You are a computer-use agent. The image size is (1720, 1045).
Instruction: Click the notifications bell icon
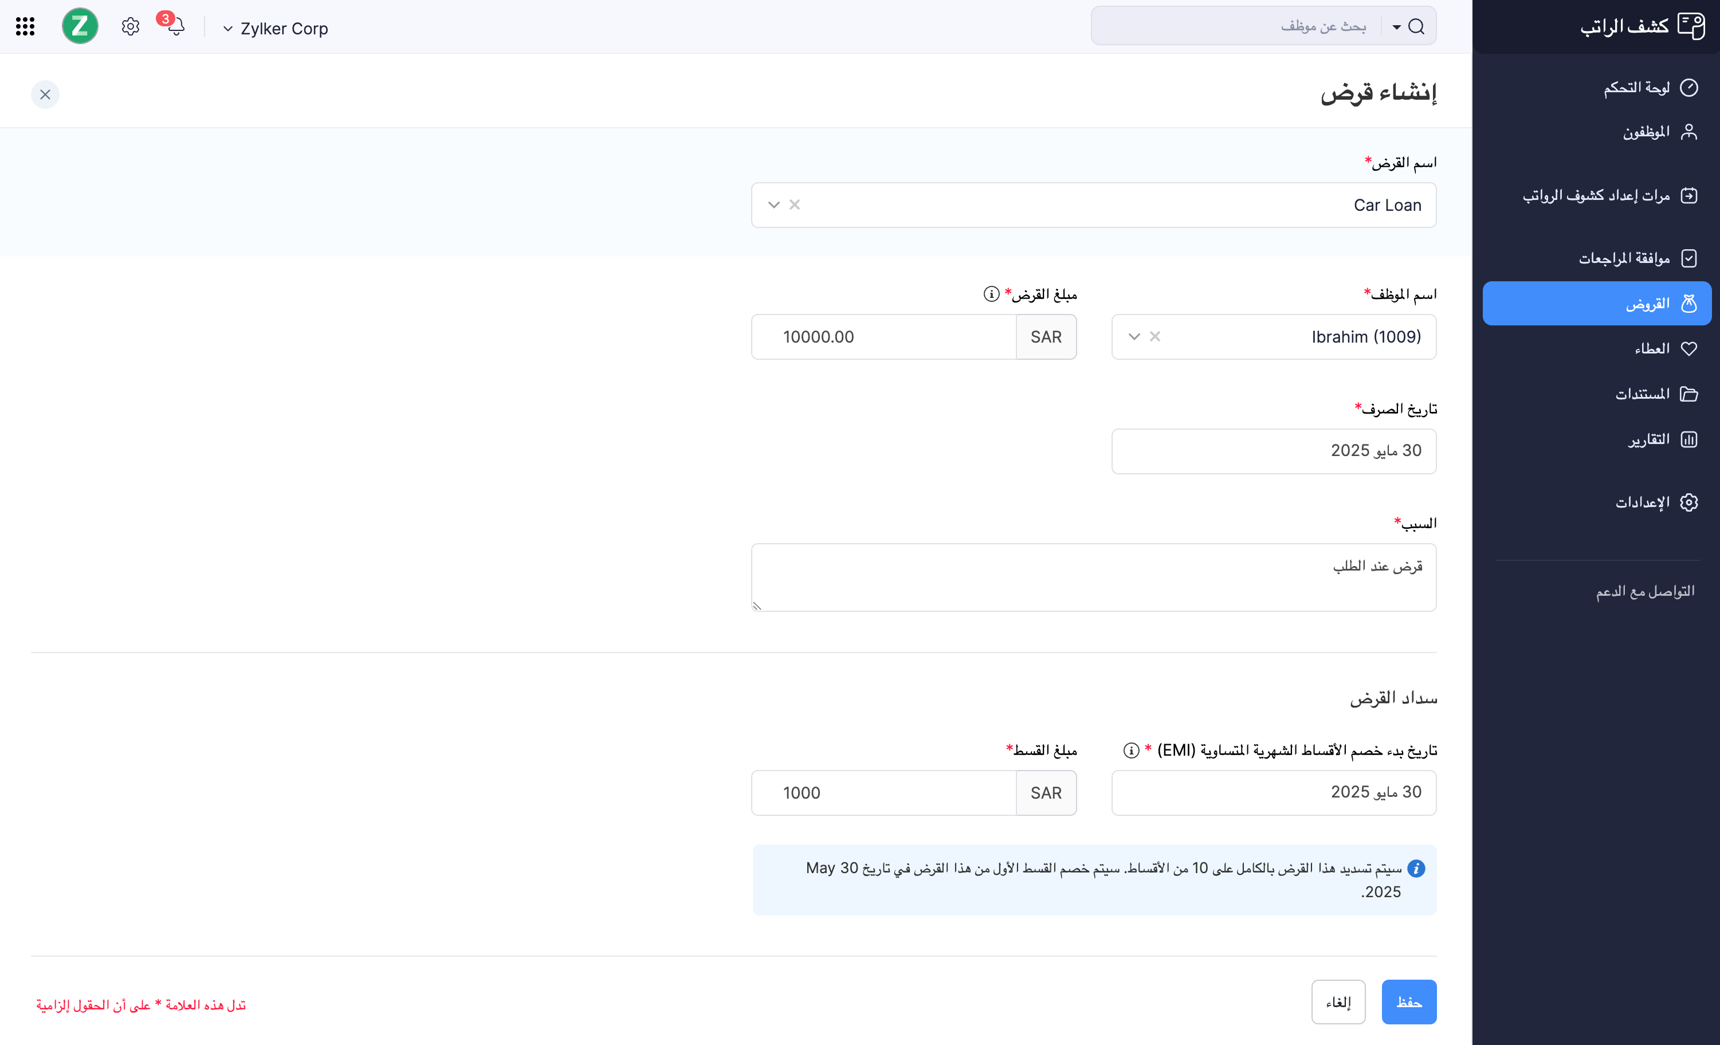pos(175,27)
